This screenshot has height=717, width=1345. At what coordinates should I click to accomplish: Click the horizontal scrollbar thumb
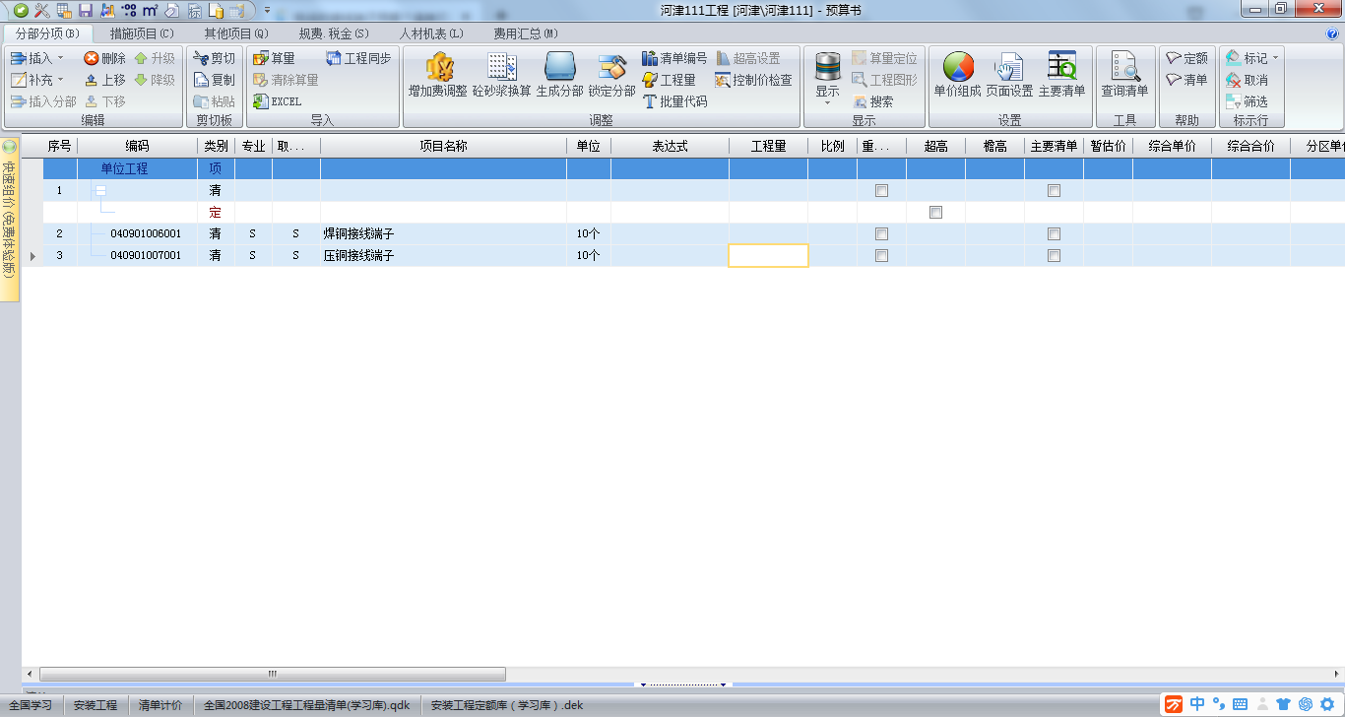tap(273, 675)
